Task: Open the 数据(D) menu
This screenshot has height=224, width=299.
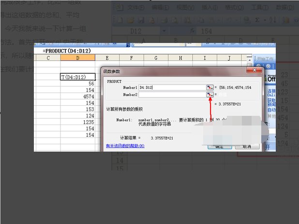Action: pyautogui.click(x=285, y=8)
